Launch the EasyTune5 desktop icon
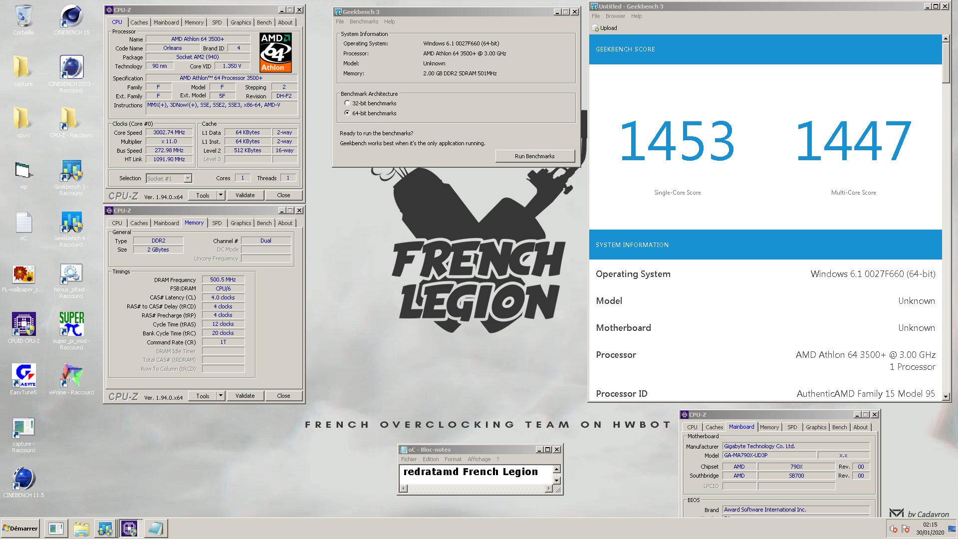This screenshot has height=539, width=958. coord(23,376)
